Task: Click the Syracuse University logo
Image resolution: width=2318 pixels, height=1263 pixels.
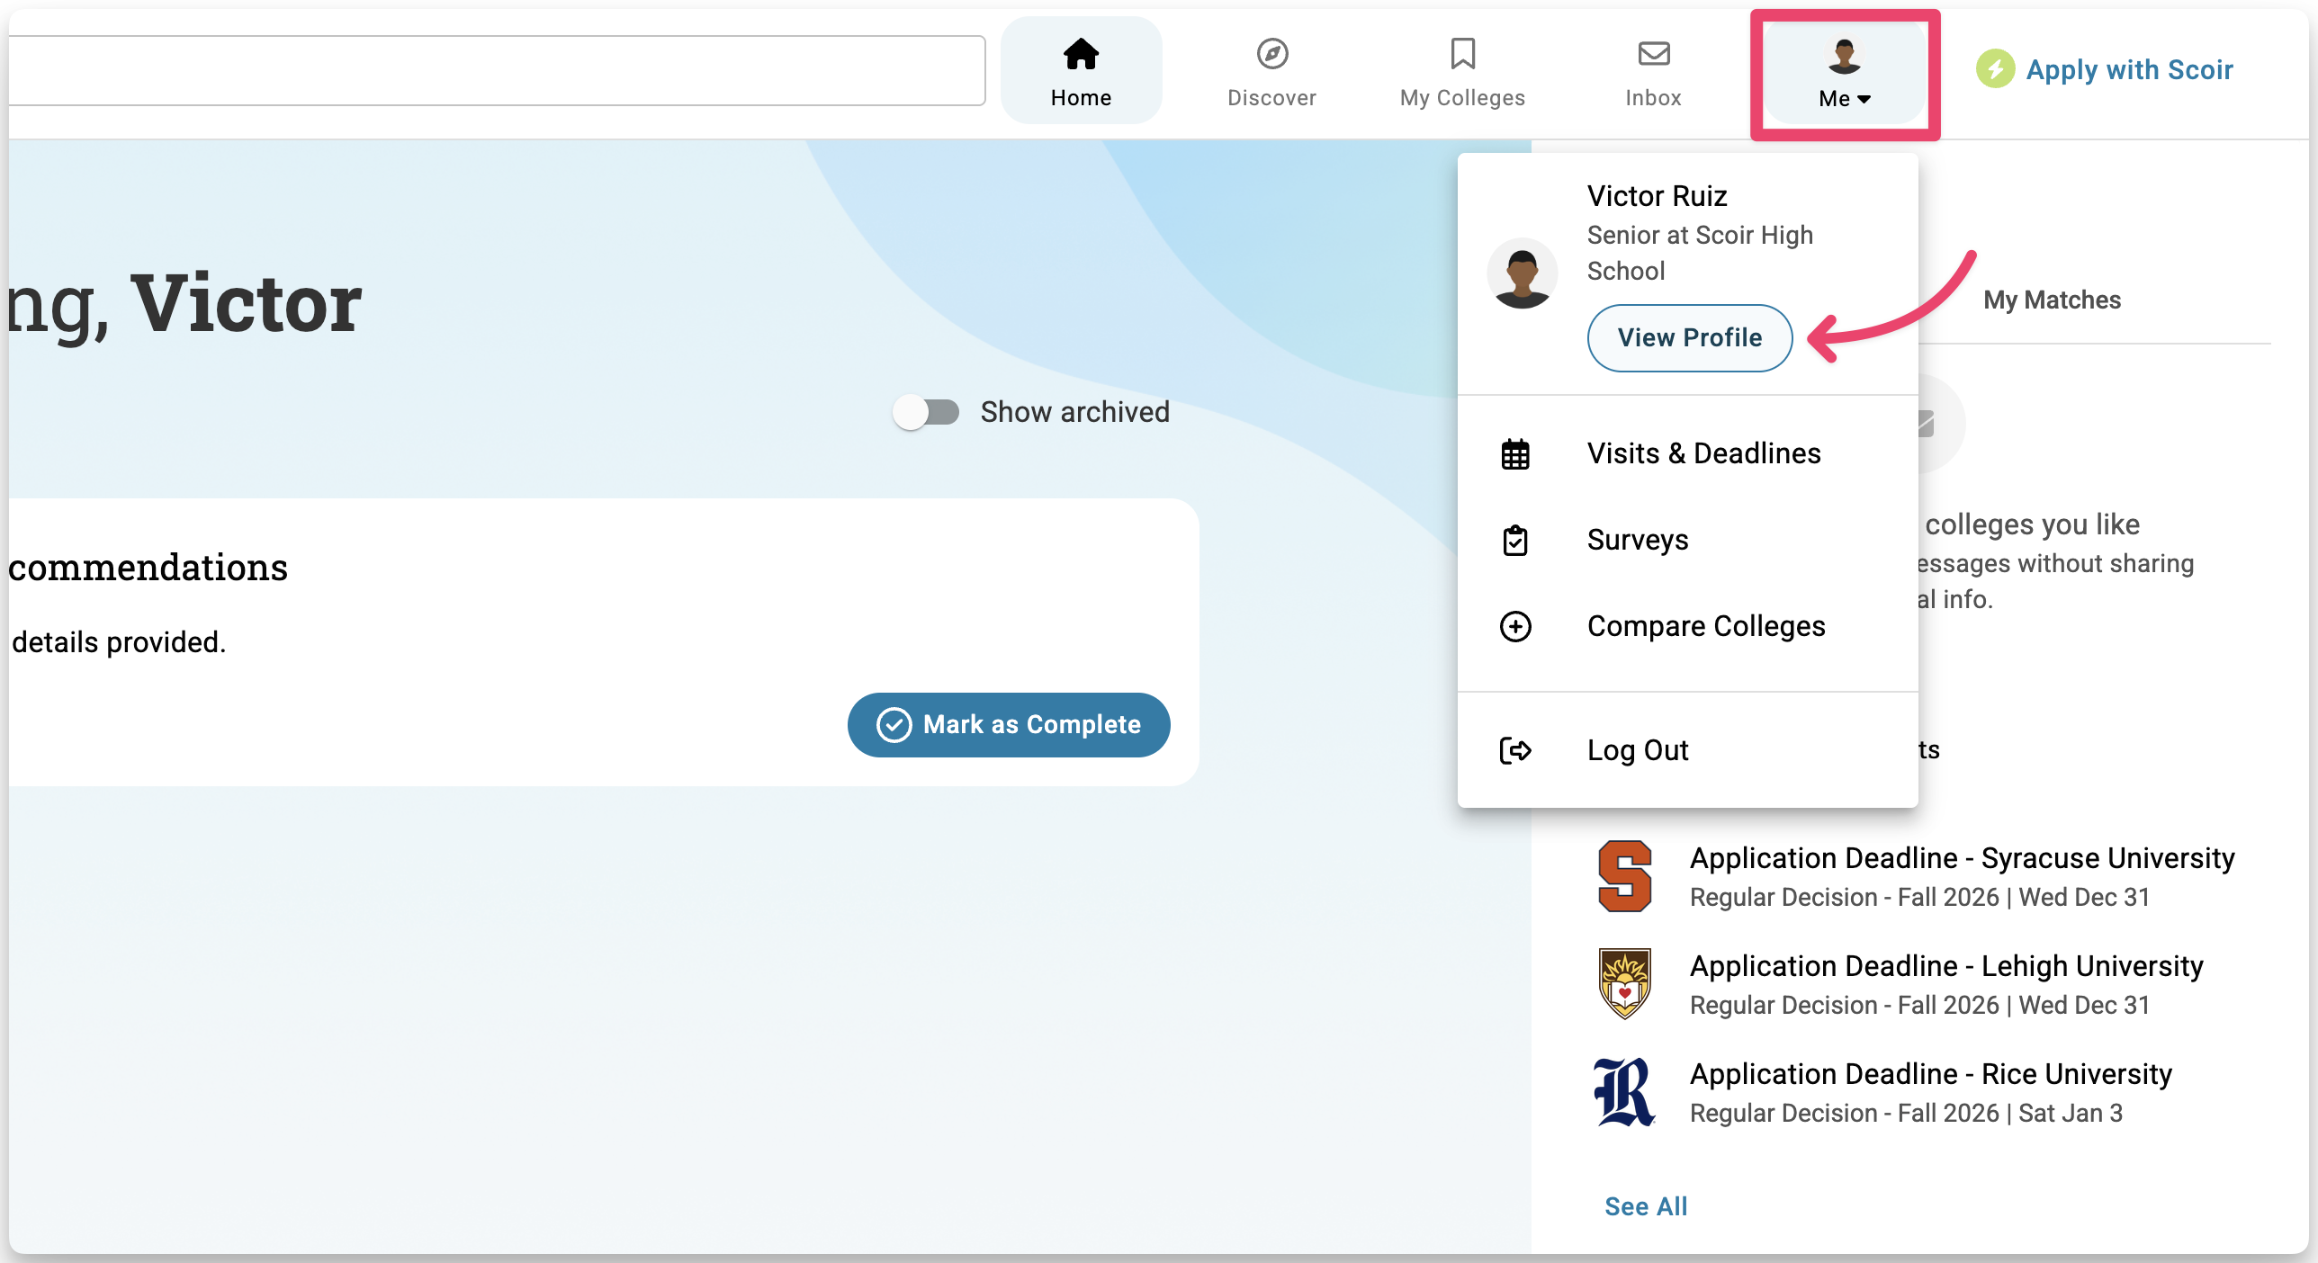Action: (1624, 876)
